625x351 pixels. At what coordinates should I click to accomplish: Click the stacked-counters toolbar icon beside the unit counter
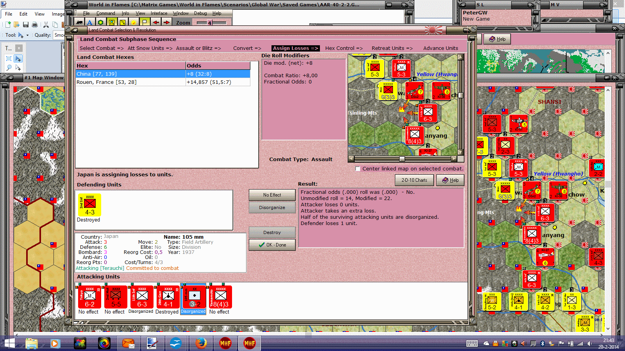[x=123, y=22]
